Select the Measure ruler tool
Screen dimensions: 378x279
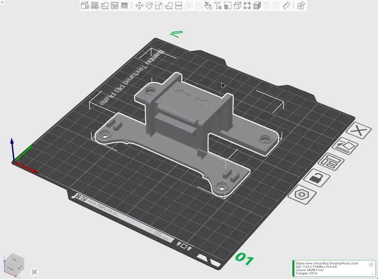[x=286, y=5]
